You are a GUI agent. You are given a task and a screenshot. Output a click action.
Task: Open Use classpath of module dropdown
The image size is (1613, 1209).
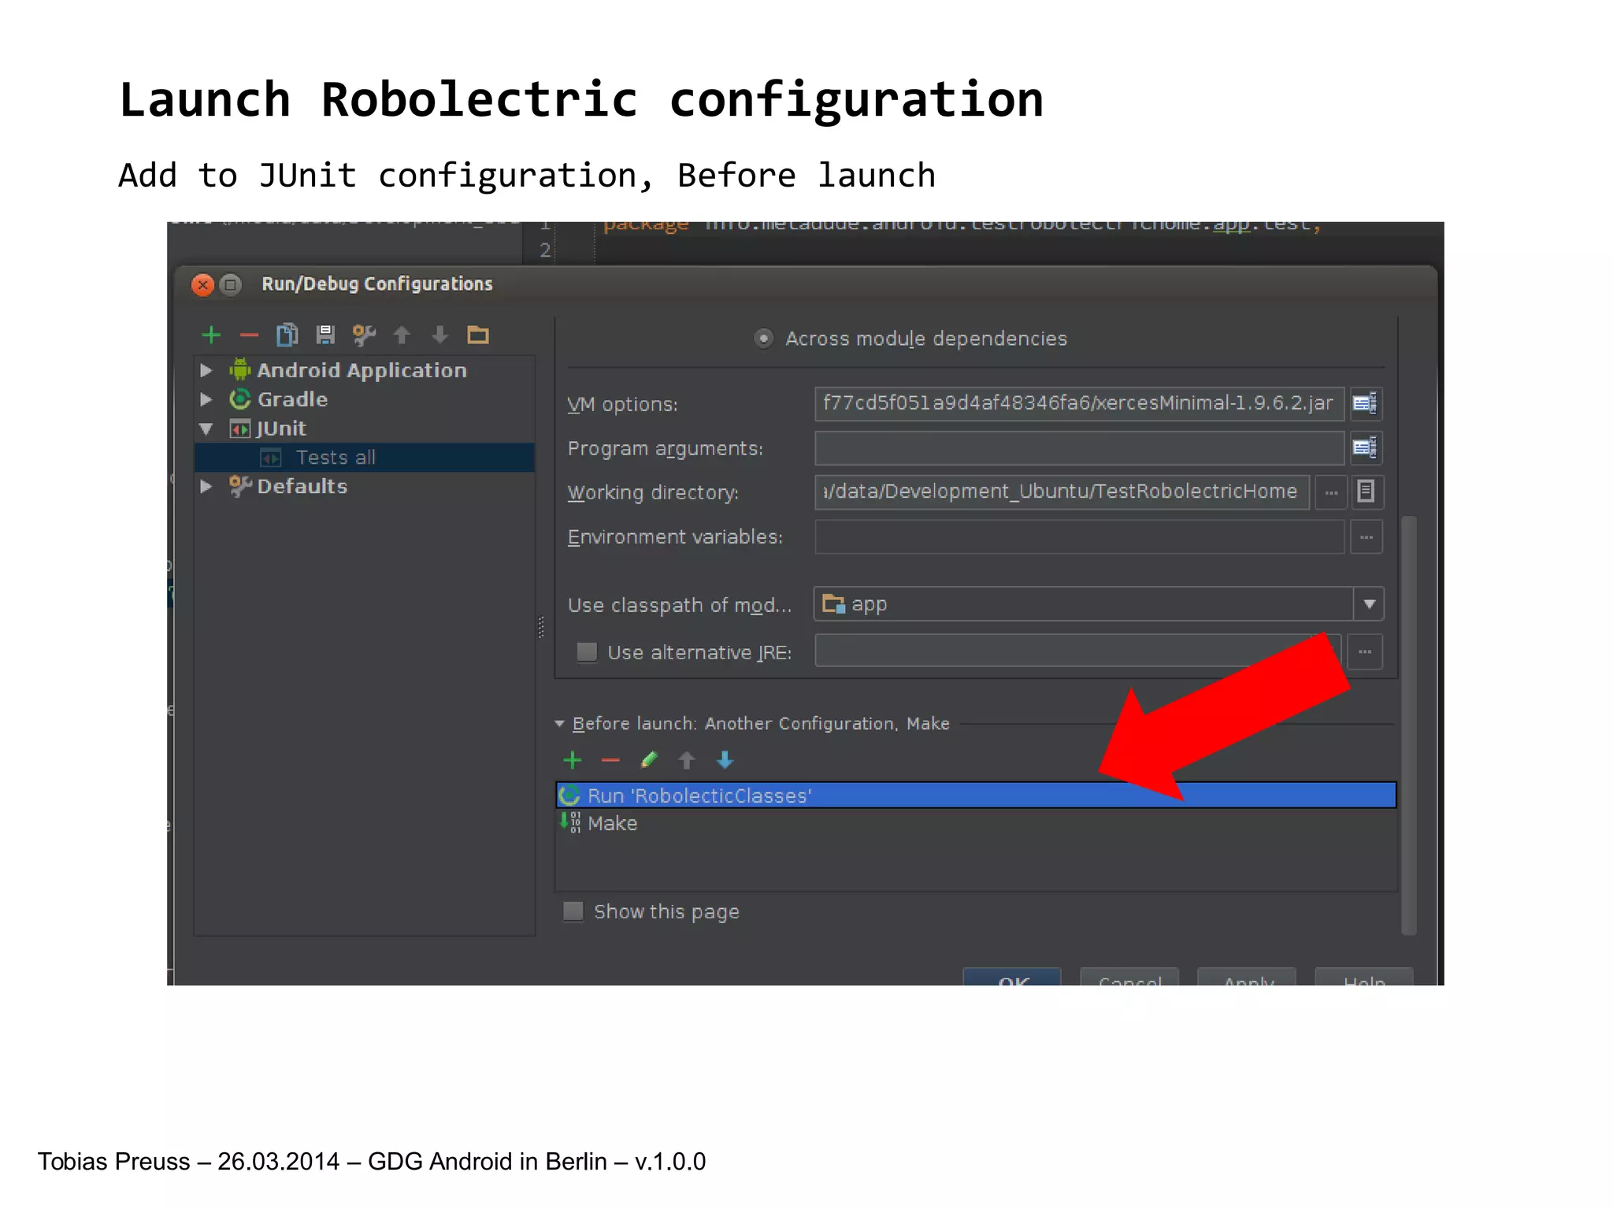click(x=1369, y=604)
